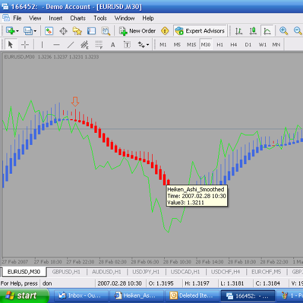Screen dimensions: 303x303
Task: Select the vertical line drawing tool
Action: [42, 44]
